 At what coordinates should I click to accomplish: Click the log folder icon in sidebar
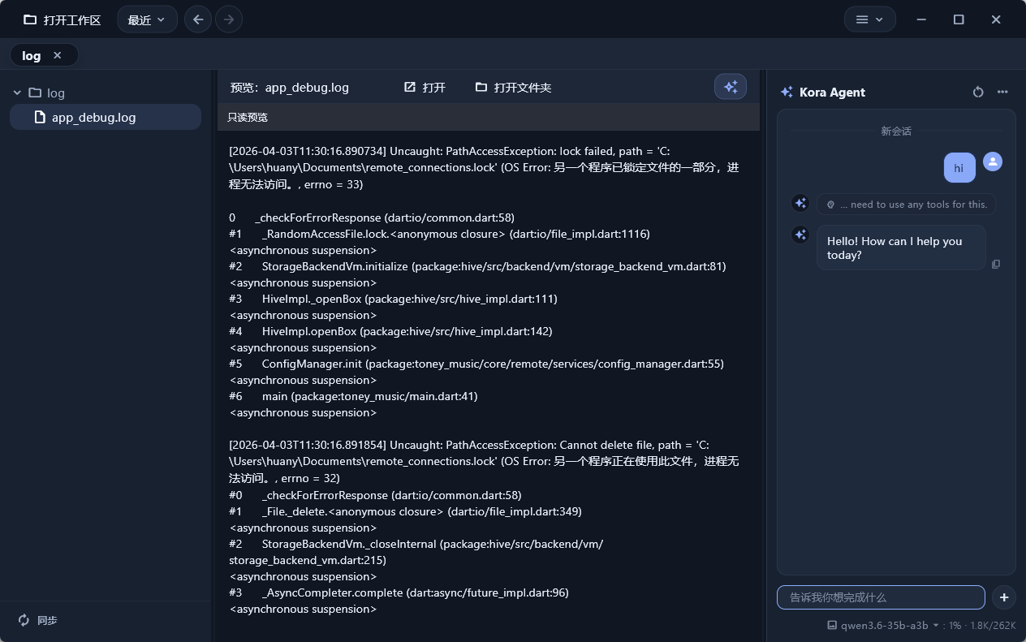tap(35, 93)
